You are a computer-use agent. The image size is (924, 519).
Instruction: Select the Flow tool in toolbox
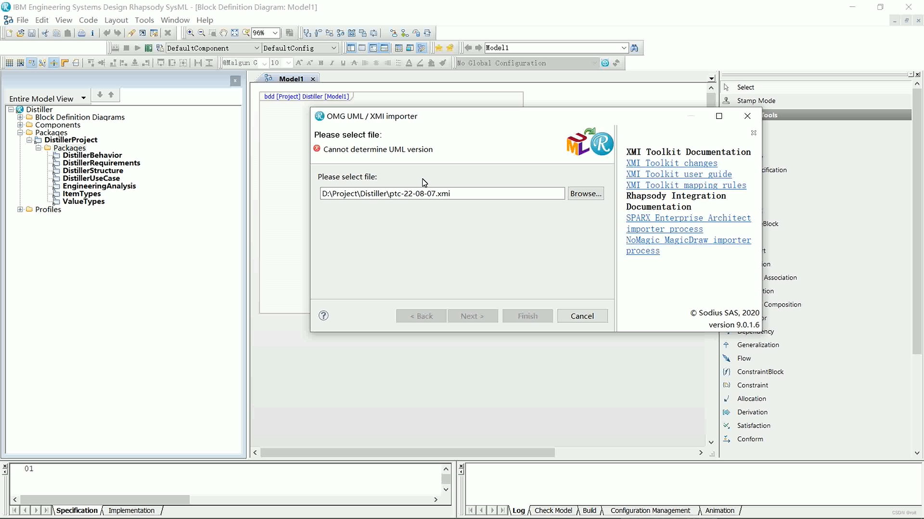pyautogui.click(x=744, y=358)
